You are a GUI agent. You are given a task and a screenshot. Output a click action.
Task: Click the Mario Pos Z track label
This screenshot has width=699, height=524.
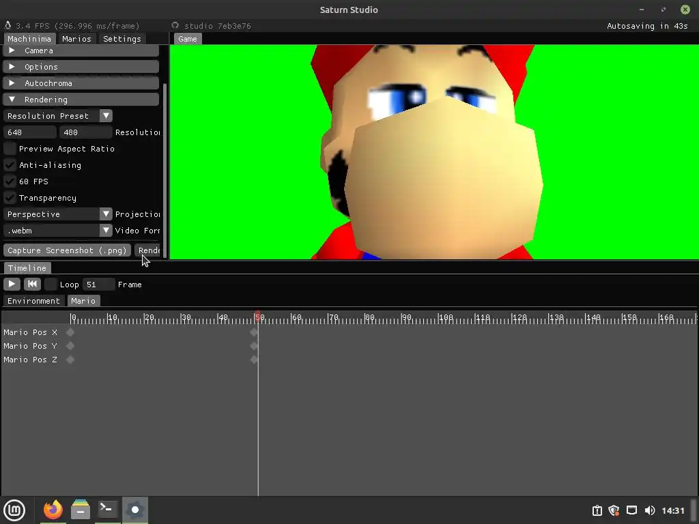[30, 360]
